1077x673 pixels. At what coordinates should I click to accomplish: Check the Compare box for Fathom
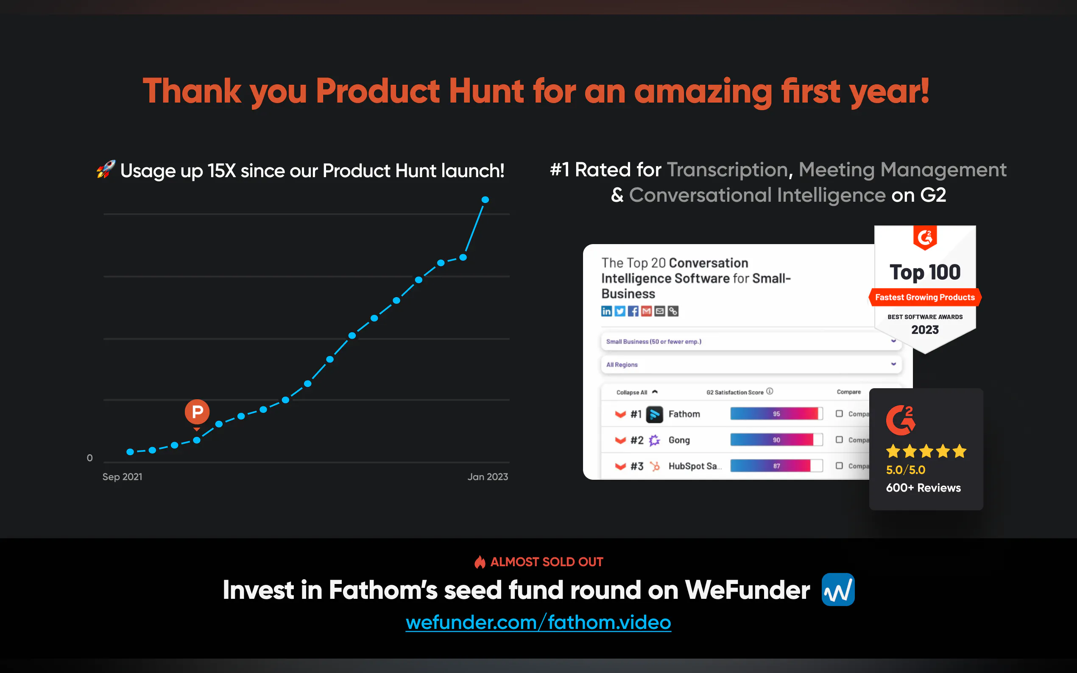click(839, 414)
